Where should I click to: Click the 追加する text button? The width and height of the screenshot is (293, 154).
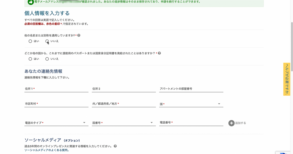[240, 123]
